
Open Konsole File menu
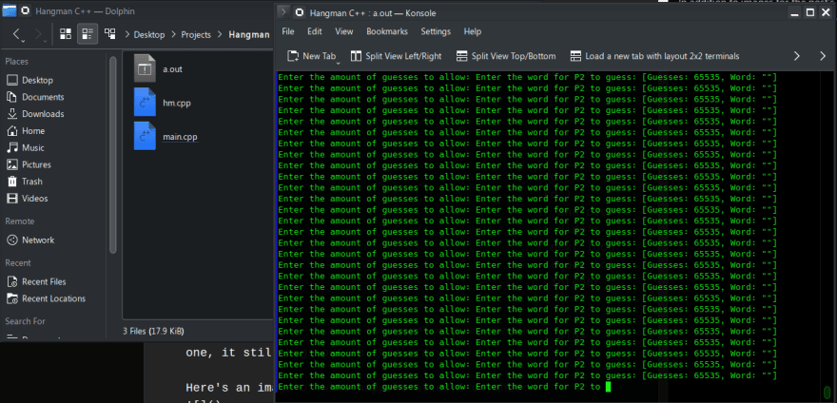pos(287,31)
